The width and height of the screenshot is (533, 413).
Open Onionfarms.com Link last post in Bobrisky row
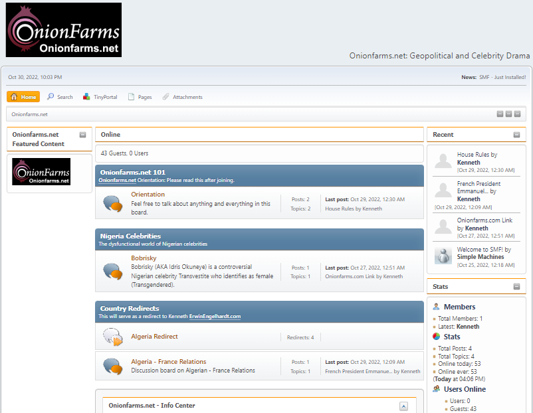[350, 276]
